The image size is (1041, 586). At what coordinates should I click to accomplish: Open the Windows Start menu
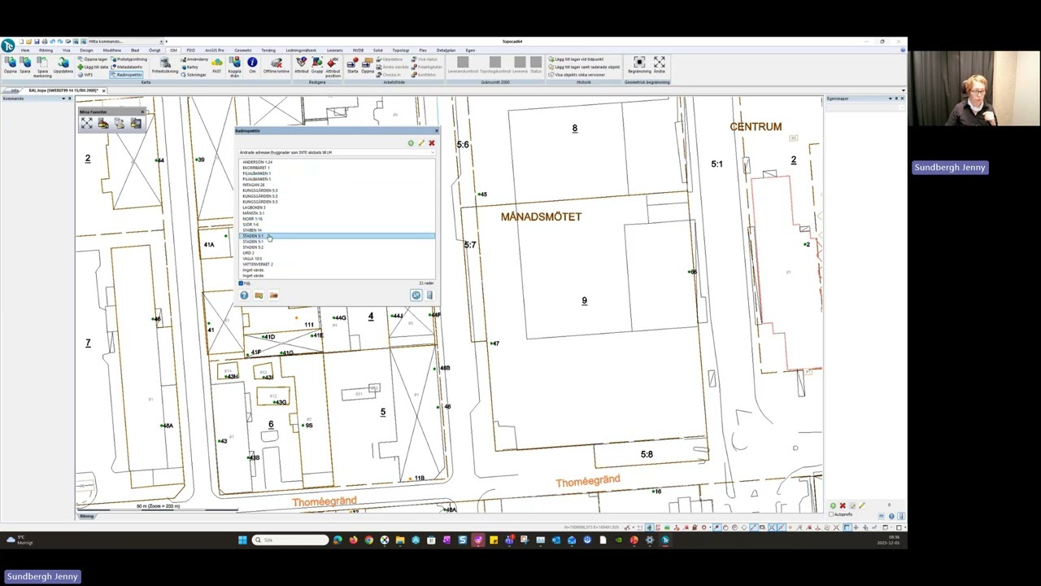click(x=242, y=540)
